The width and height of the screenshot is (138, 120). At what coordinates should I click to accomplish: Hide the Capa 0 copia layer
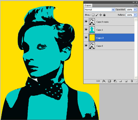86,21
